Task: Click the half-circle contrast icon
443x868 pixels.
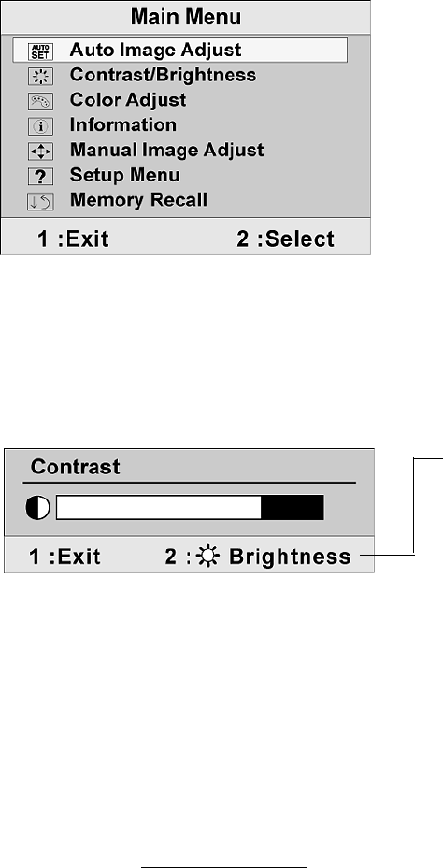Action: tap(37, 508)
